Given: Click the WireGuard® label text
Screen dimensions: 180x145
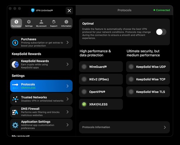Looking at the screenshot, I should pos(98,67).
